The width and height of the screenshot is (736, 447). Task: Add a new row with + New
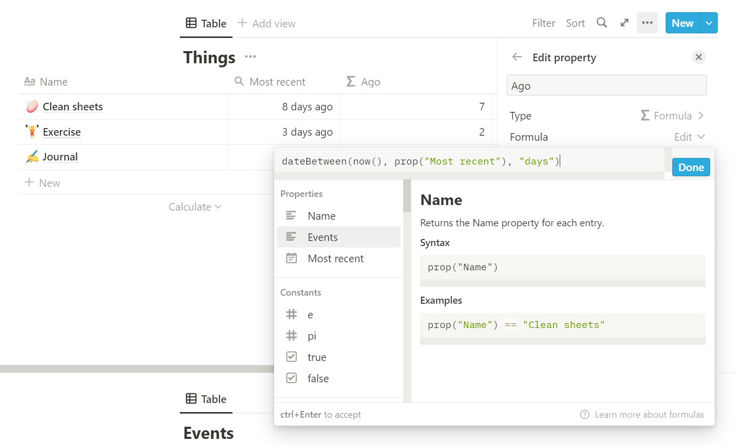click(43, 183)
